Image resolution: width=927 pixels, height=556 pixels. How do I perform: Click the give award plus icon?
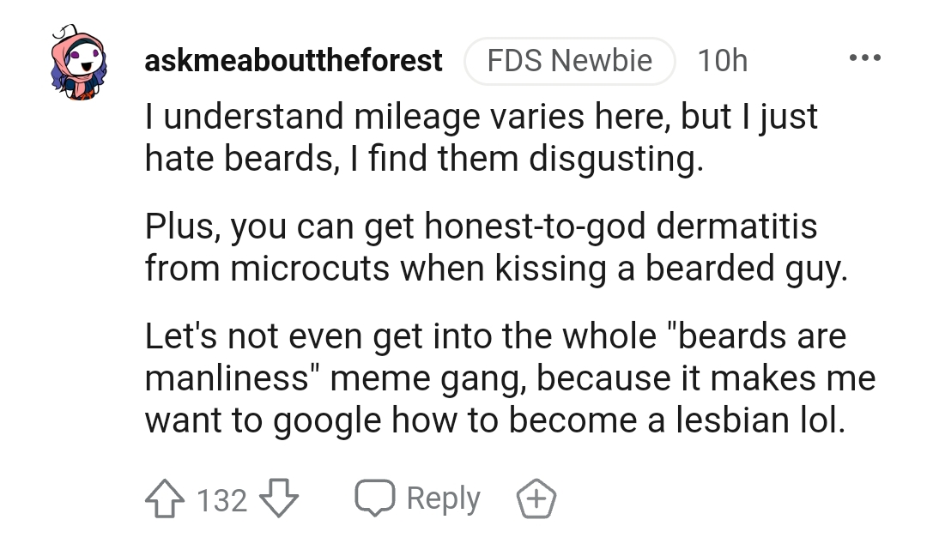(536, 499)
